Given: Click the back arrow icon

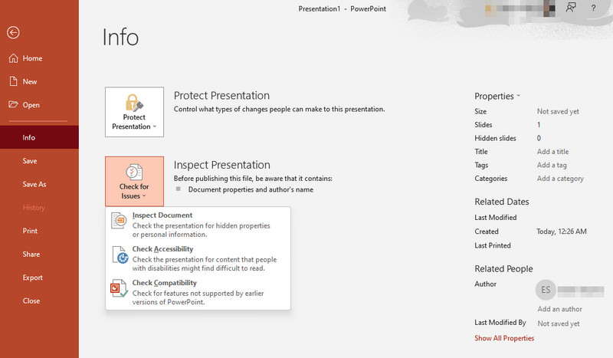Looking at the screenshot, I should (x=13, y=32).
